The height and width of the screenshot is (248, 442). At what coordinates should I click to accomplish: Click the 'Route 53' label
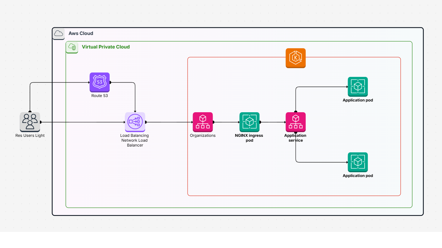[x=100, y=96]
